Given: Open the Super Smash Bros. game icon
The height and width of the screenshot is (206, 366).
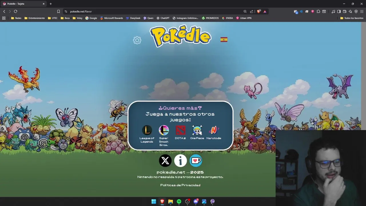Looking at the screenshot, I should coord(164,130).
